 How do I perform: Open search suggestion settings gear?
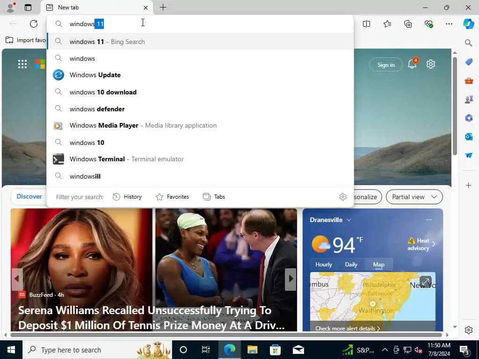click(343, 197)
